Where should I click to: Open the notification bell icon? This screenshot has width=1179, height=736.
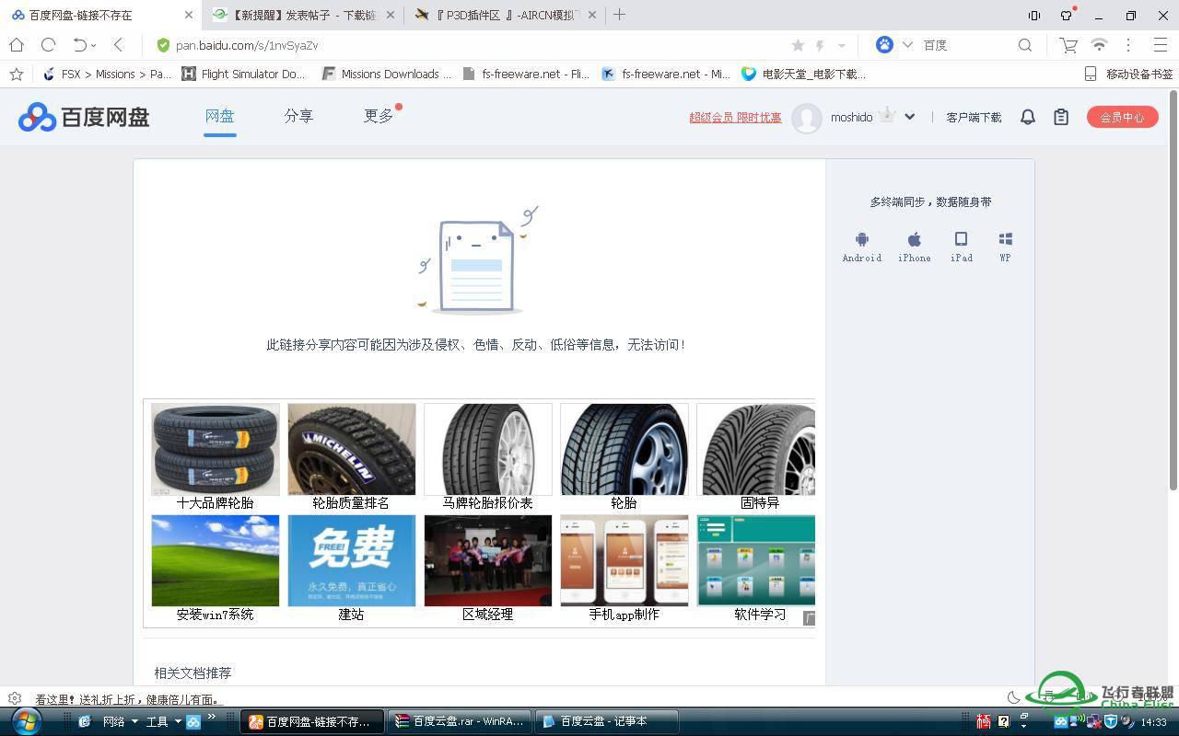click(x=1028, y=117)
